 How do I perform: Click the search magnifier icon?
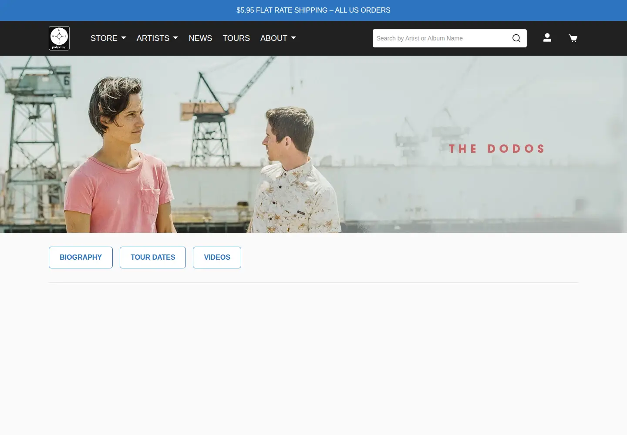(516, 38)
